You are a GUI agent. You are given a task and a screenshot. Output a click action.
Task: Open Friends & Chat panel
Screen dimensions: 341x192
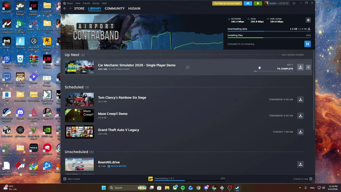[303, 179]
